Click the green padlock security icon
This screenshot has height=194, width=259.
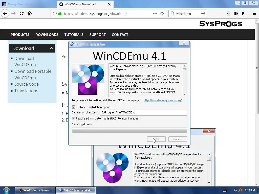[x=60, y=14]
